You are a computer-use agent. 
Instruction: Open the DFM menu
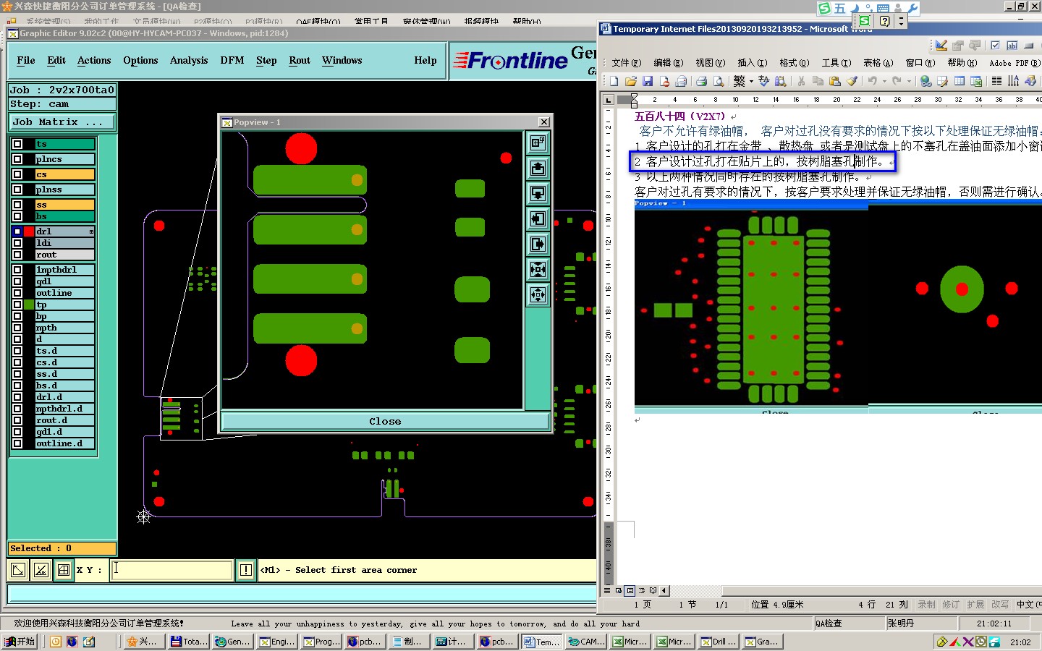(x=232, y=61)
